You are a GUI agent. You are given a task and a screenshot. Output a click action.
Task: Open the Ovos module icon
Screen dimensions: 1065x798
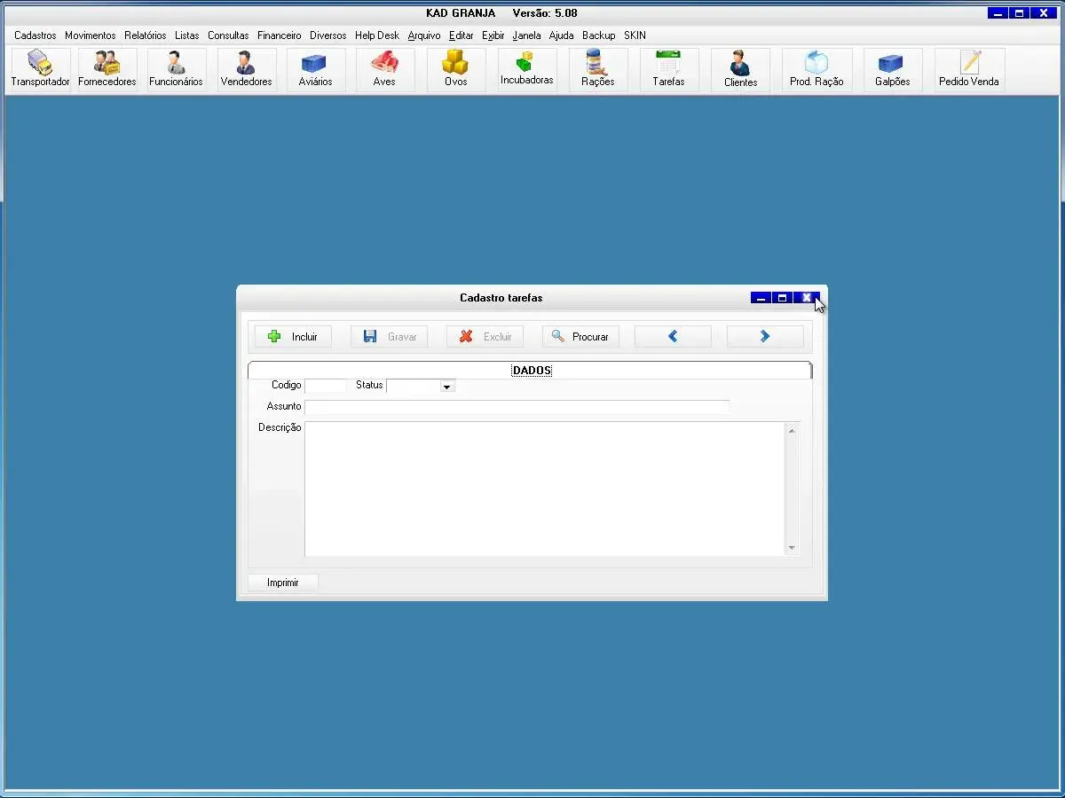(455, 69)
